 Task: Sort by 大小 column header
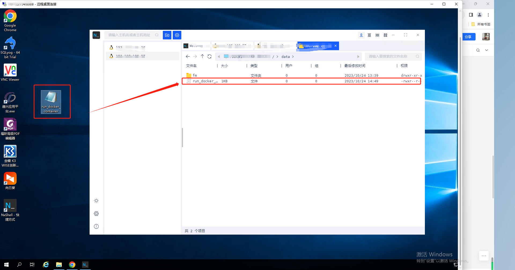click(x=225, y=66)
